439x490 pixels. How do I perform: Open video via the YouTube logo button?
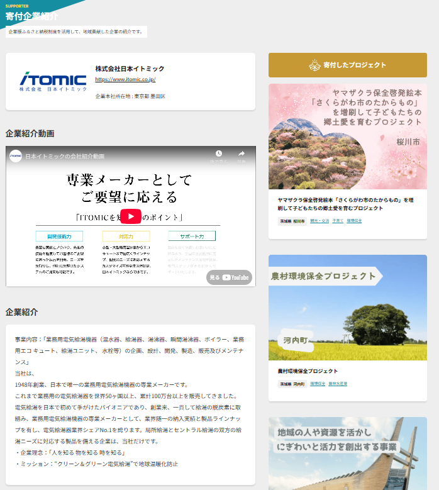(x=230, y=277)
